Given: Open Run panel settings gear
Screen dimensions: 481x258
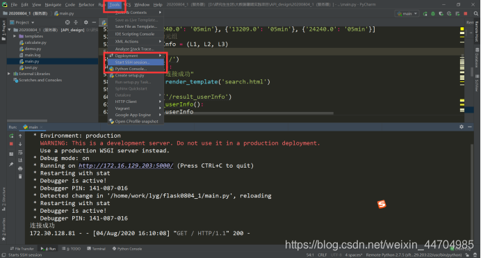Looking at the screenshot, I should 462,127.
